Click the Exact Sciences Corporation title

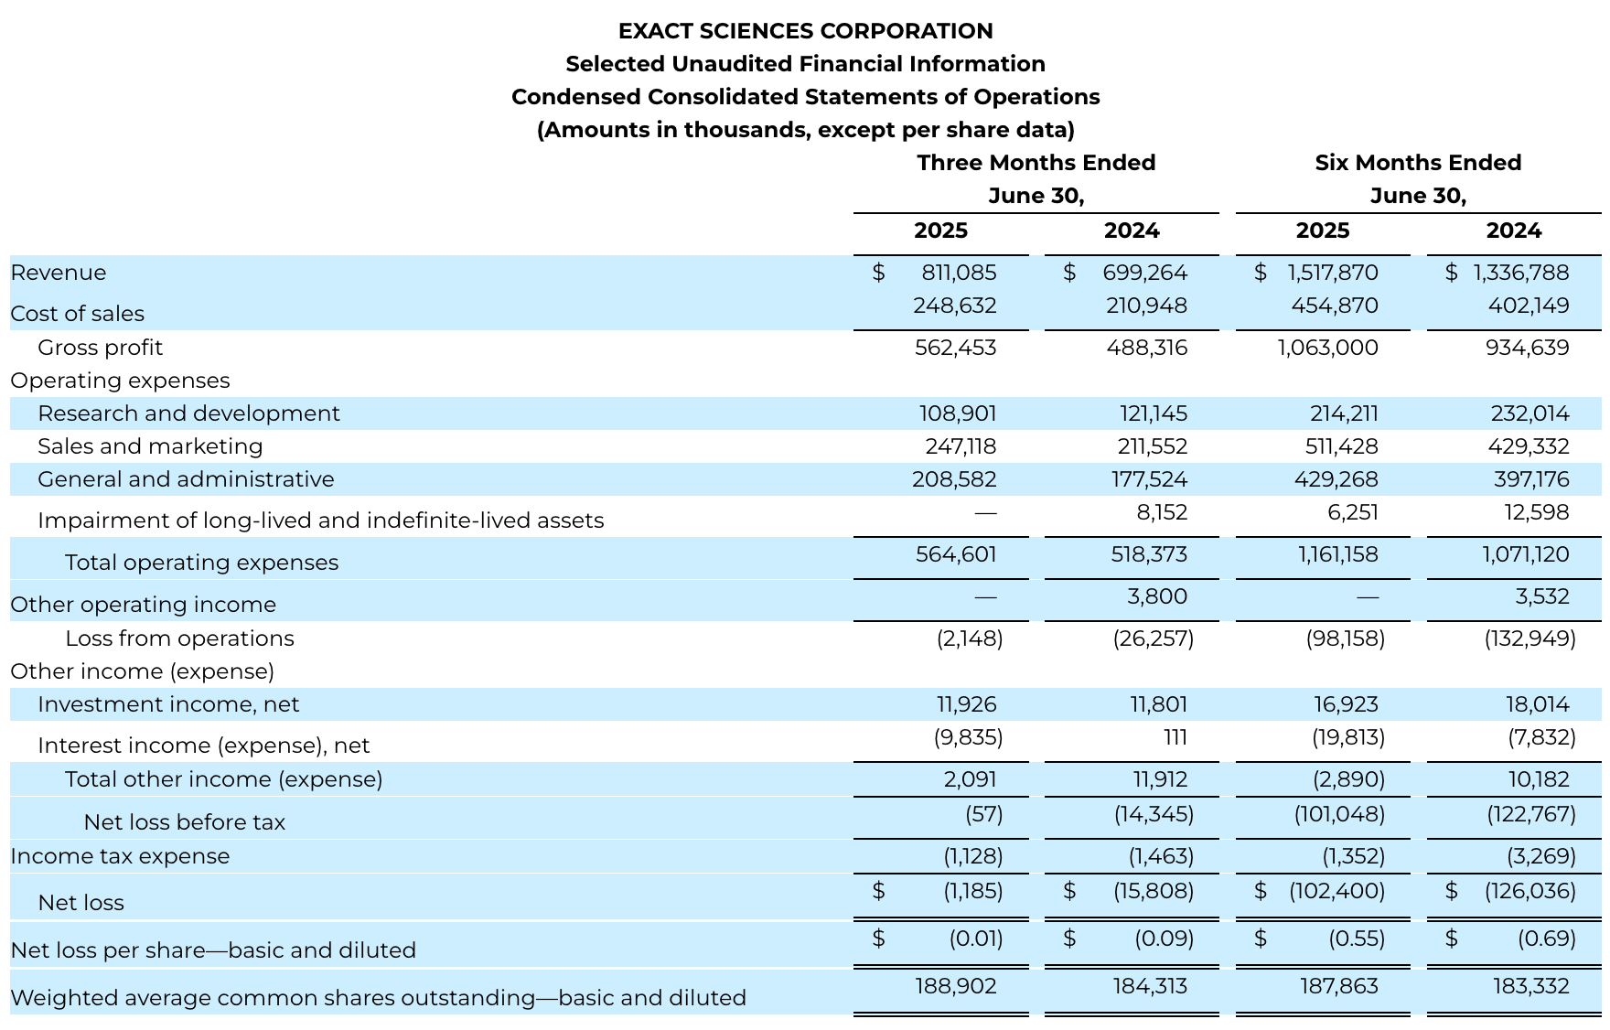point(805,31)
